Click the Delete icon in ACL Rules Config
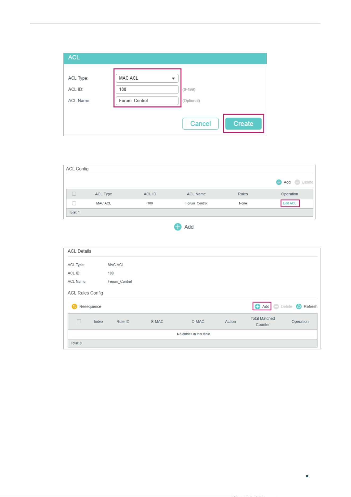Image resolution: width=351 pixels, height=497 pixels. pyautogui.click(x=276, y=306)
